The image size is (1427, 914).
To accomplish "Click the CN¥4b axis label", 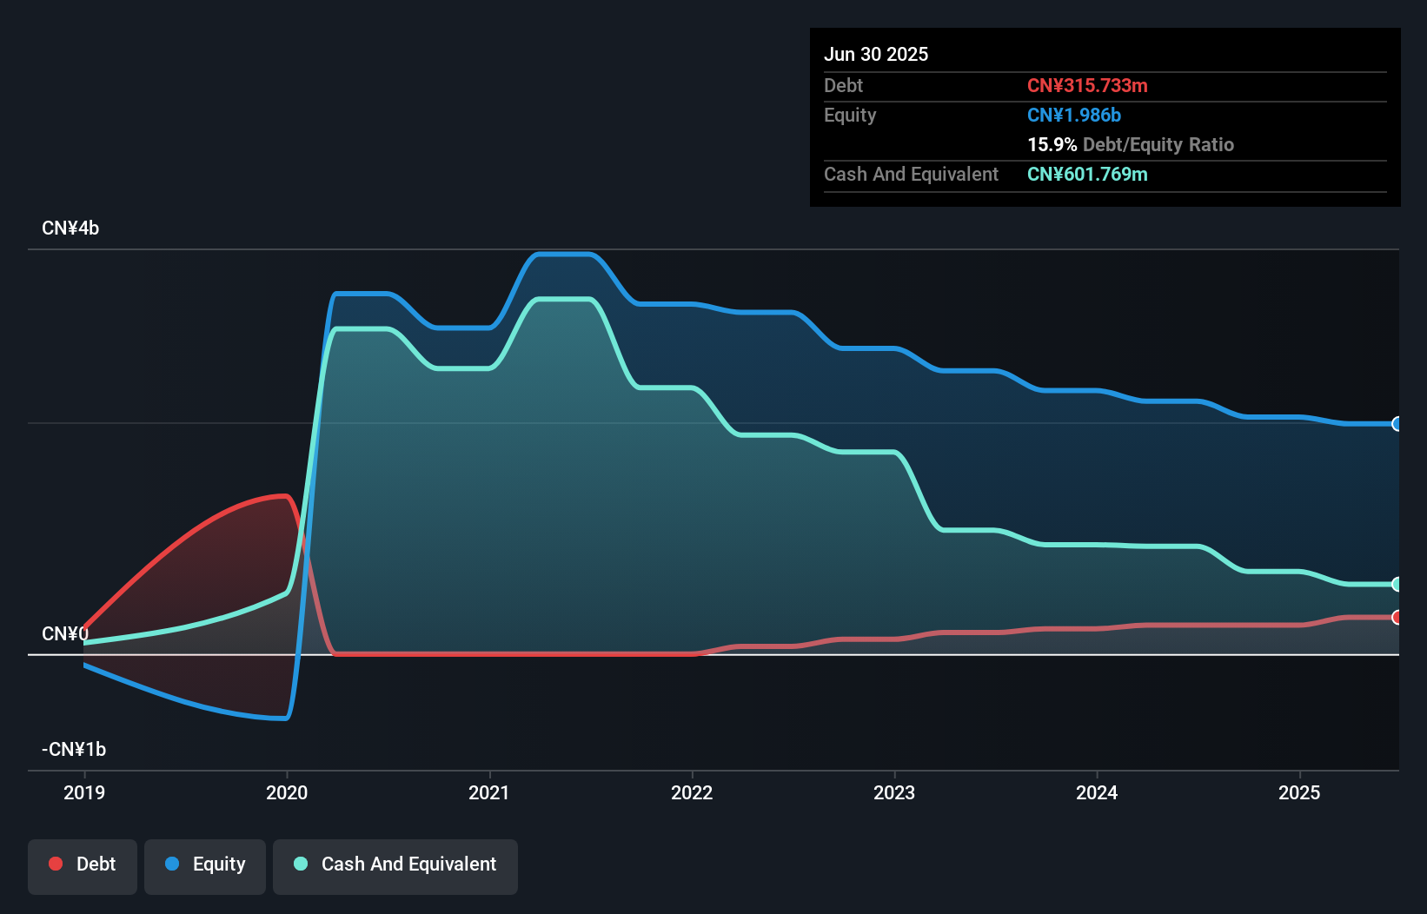I will click(x=70, y=228).
